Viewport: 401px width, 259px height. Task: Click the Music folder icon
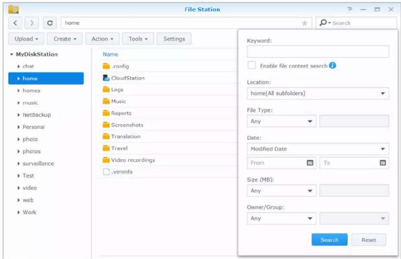(x=106, y=101)
